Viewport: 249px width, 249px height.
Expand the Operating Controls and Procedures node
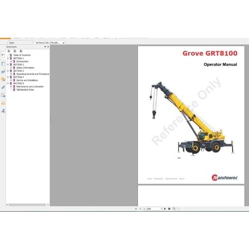pos(11,74)
